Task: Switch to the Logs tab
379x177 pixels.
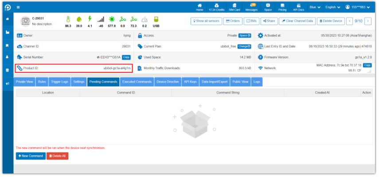Action: [257, 82]
